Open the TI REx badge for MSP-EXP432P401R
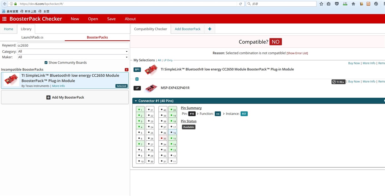Image resolution: width=385 pixels, height=196 pixels. coord(338,82)
